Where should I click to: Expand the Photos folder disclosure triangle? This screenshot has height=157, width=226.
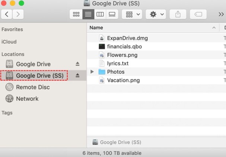[x=92, y=72]
